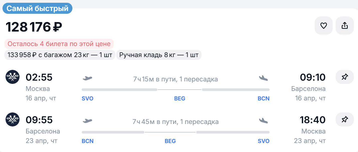Add ticket to favorites with heart icon
Screen dimensions: 358x152
[323, 26]
